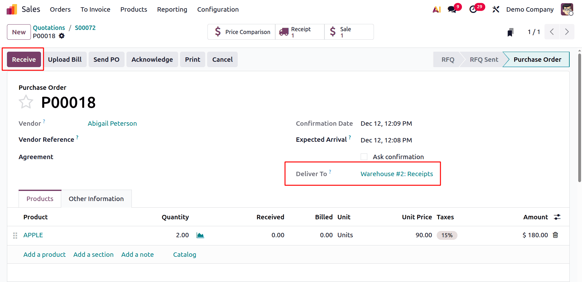Open column options adjust icon

557,217
